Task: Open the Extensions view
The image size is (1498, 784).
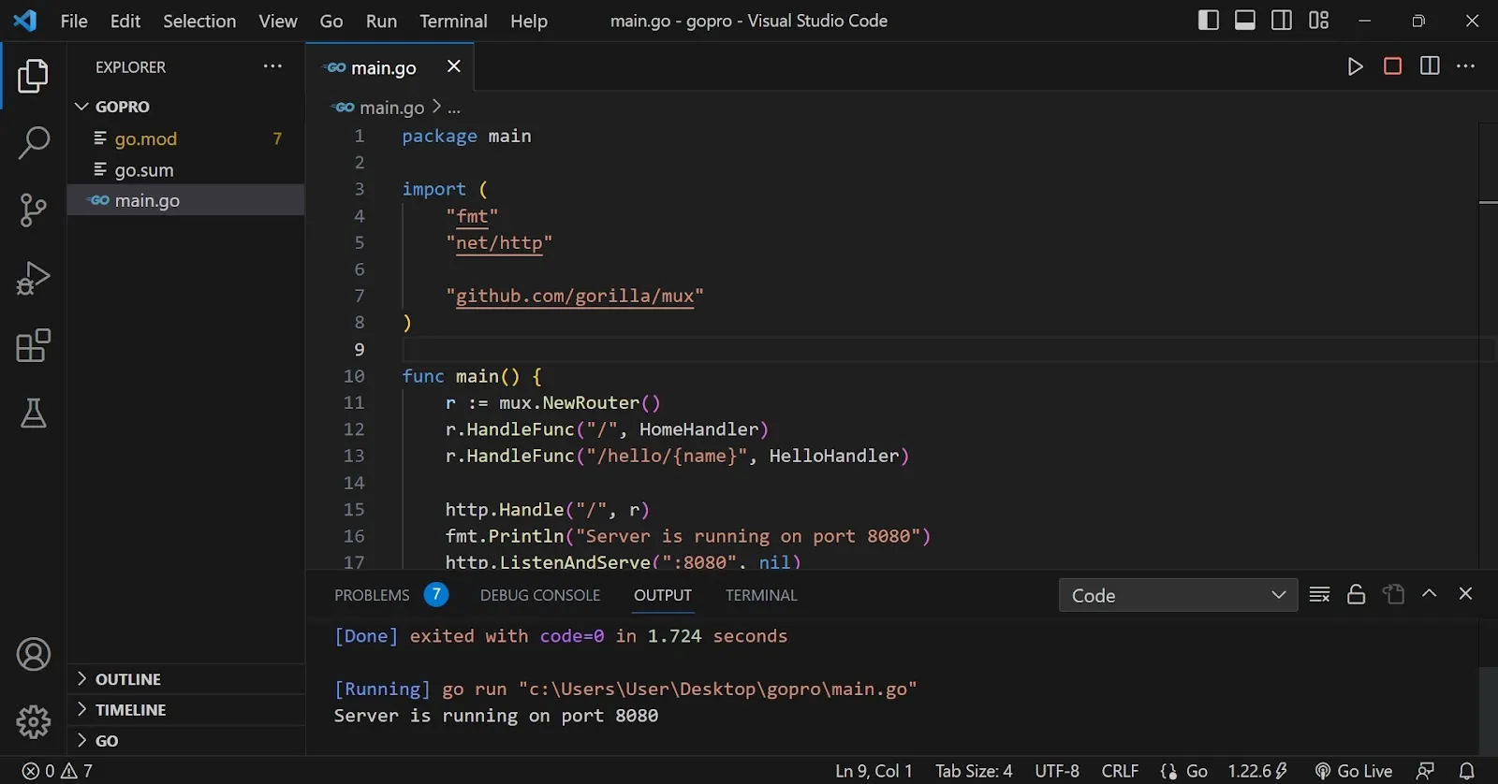Action: (x=33, y=345)
